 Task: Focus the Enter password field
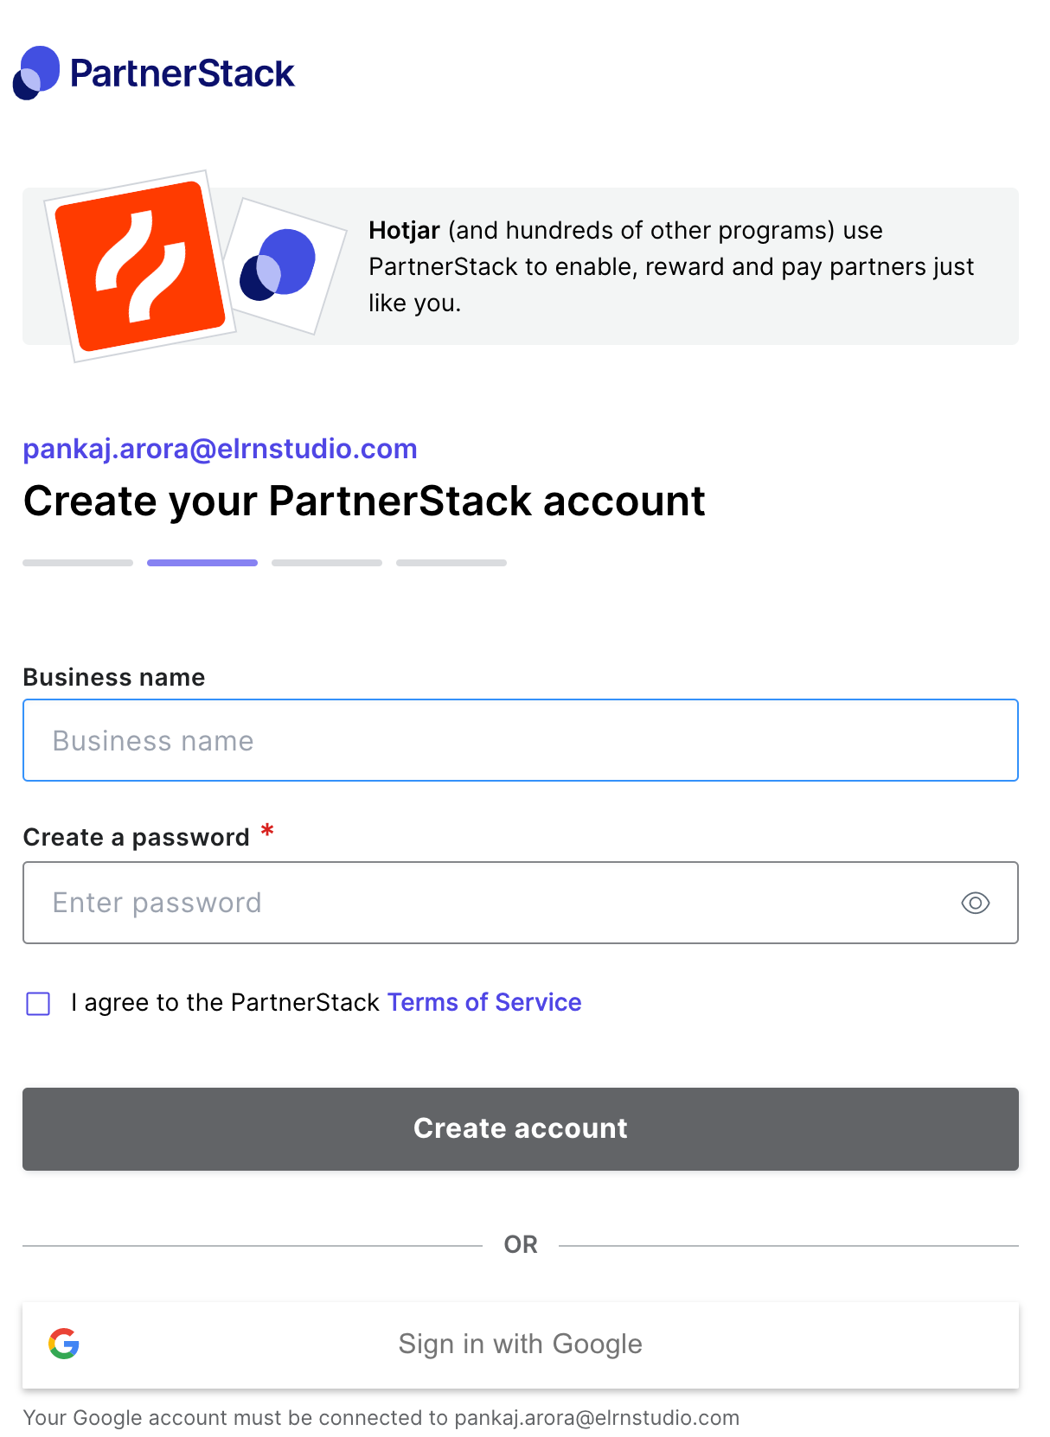pos(521,903)
